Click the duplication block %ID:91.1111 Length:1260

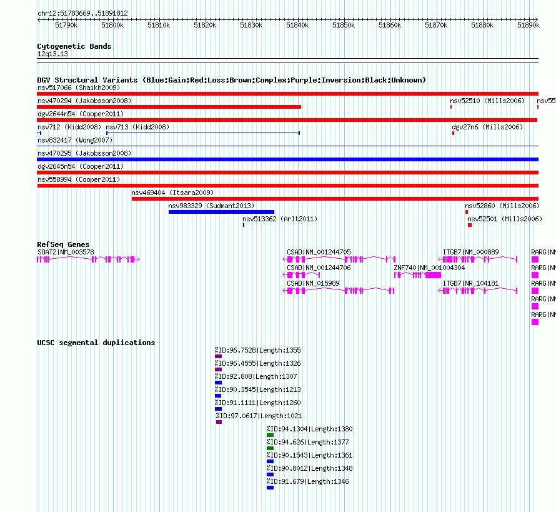218,409
